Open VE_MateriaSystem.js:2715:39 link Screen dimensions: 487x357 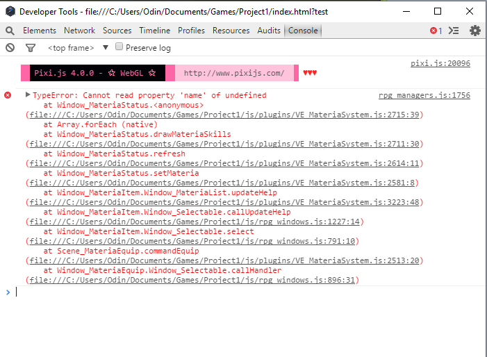224,115
